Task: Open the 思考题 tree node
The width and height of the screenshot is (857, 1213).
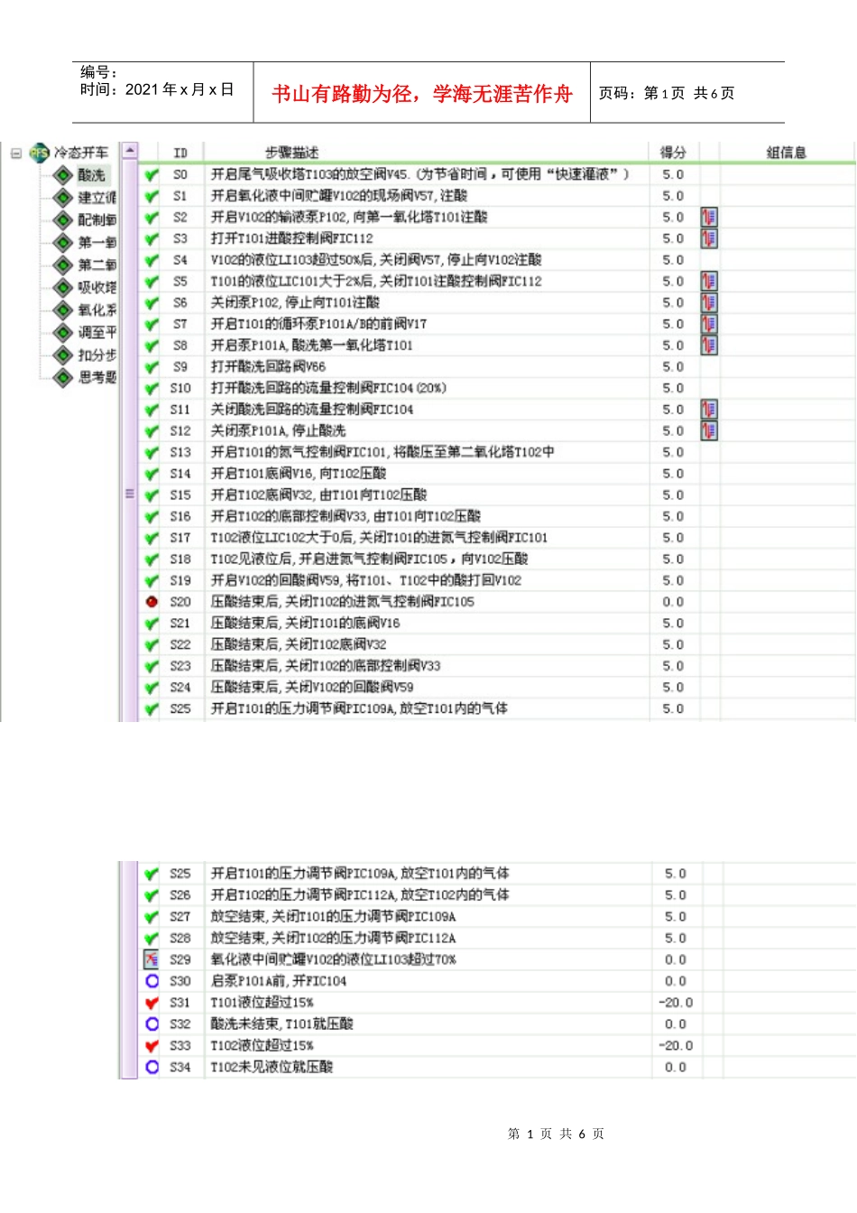Action: [97, 378]
